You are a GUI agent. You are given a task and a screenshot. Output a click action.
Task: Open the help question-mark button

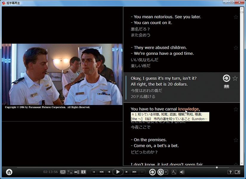[230, 172]
